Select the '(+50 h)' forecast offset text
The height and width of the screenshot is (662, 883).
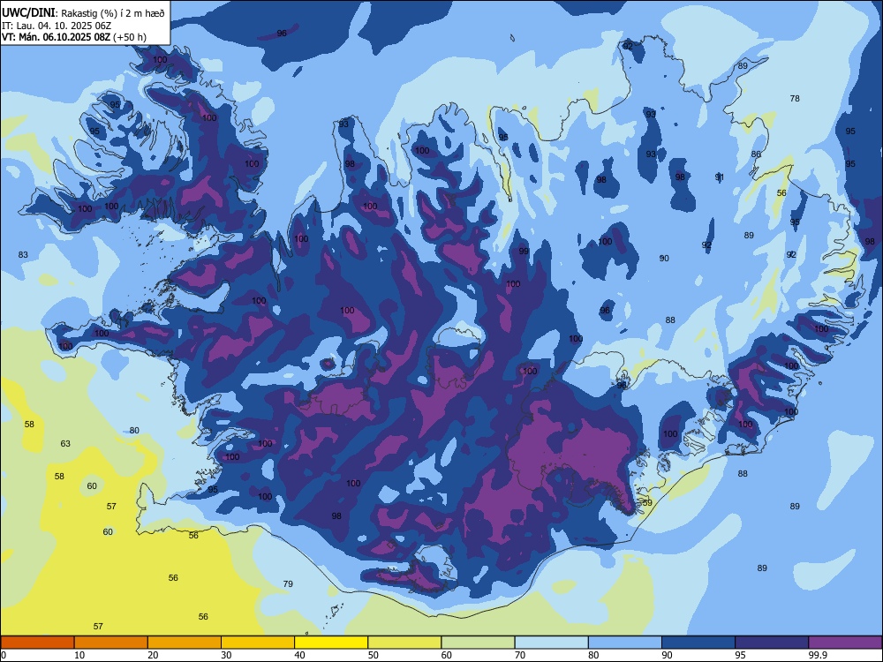(130, 37)
